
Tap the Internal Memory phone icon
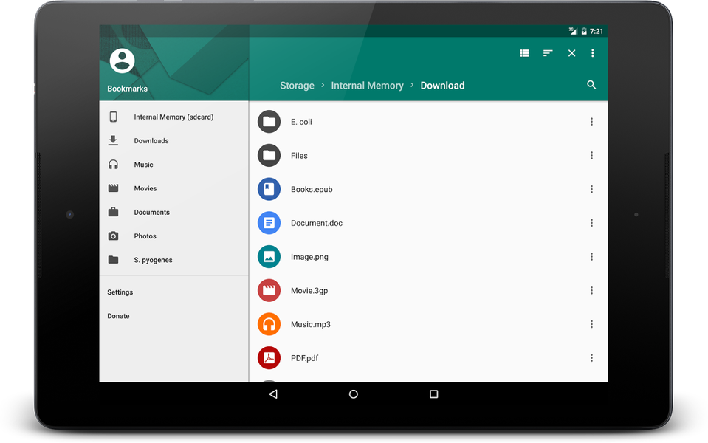[x=112, y=117]
